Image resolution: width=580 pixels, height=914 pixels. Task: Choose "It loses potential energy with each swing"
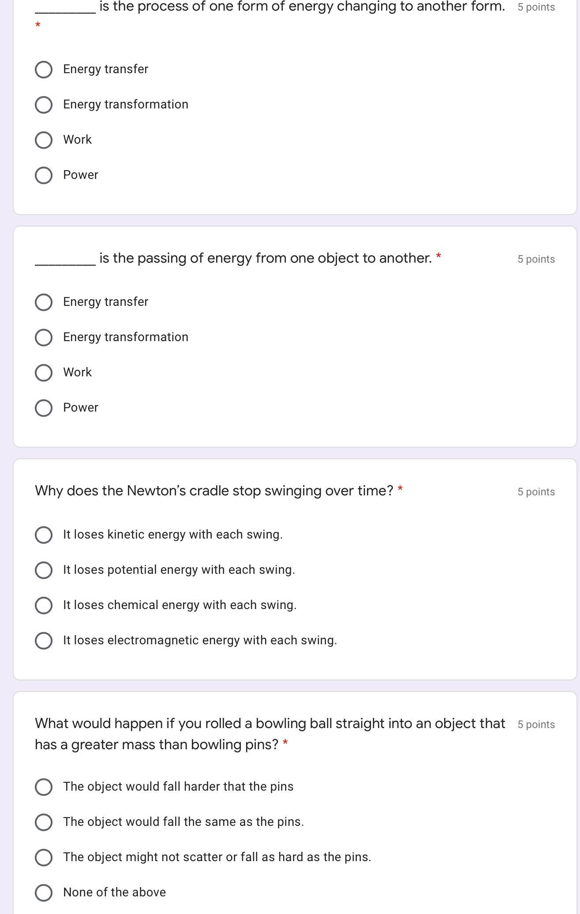44,570
